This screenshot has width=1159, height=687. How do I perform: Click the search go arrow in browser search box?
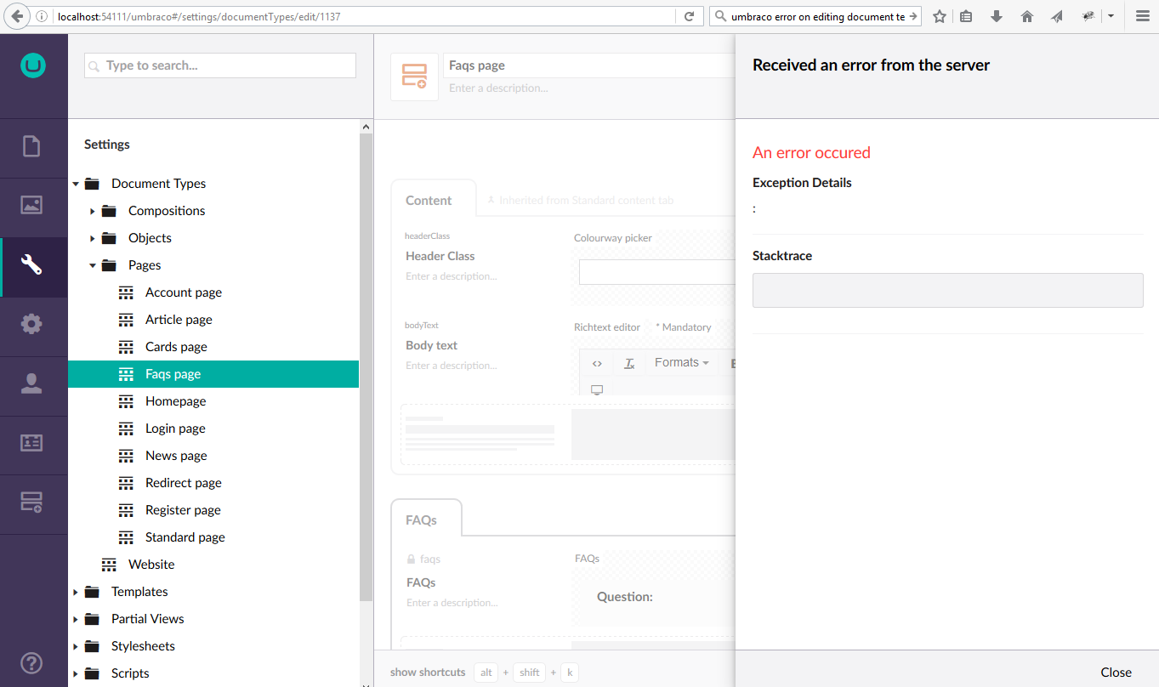pos(913,16)
